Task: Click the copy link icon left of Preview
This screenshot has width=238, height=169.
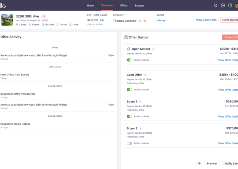Action: pyautogui.click(x=199, y=163)
